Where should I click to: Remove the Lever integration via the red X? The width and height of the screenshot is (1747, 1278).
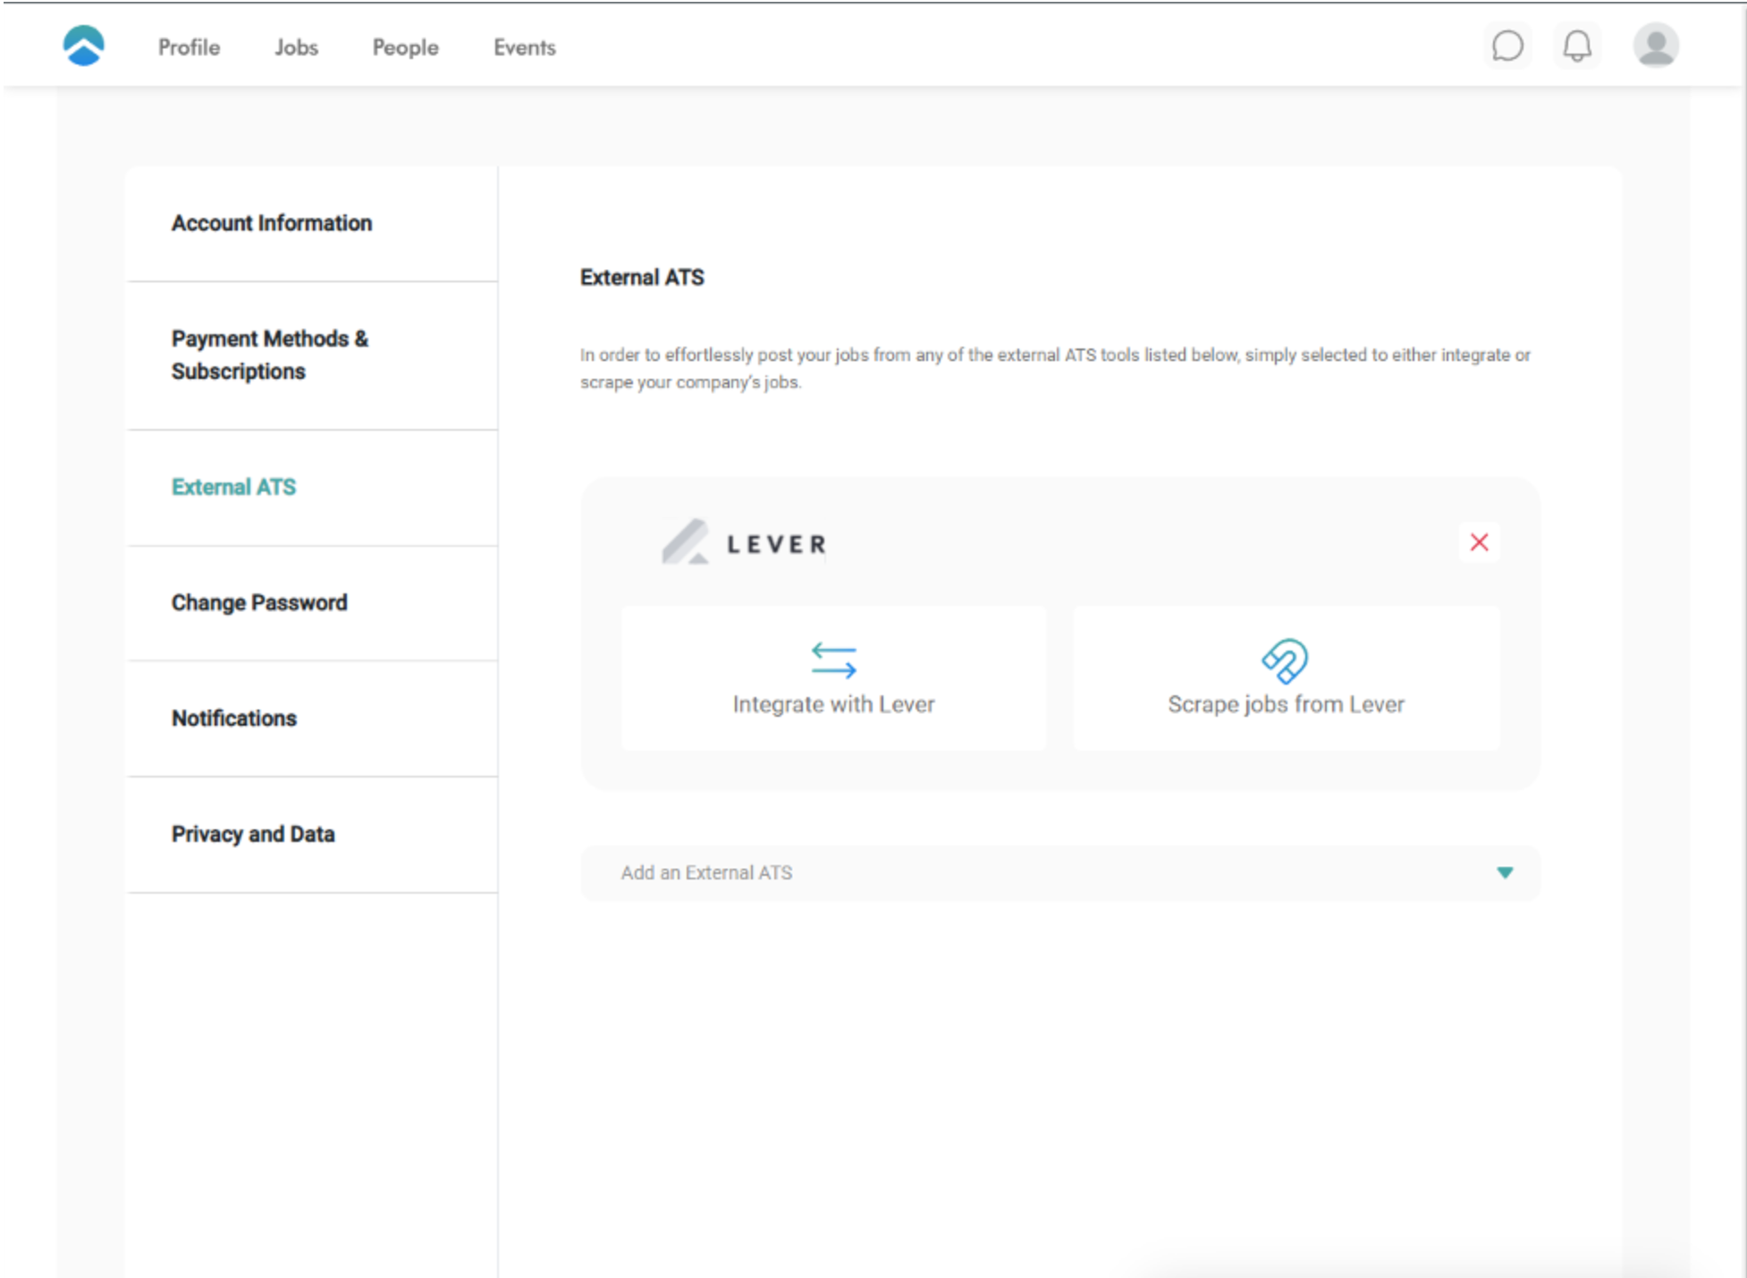(x=1479, y=542)
